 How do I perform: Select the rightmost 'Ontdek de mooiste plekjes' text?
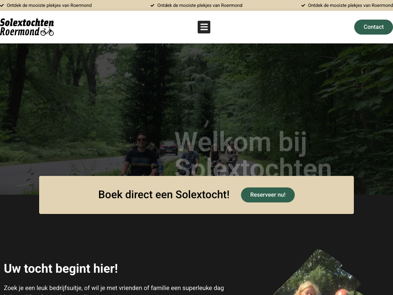(350, 5)
